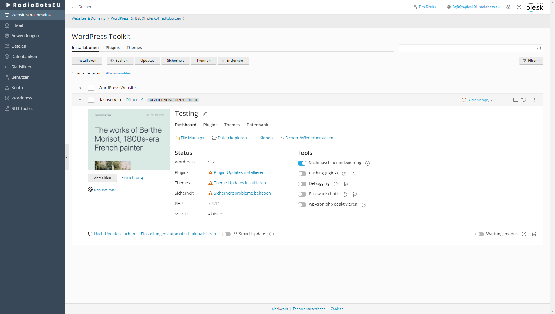The image size is (555, 314).
Task: Show help for Passwortschutz option
Action: coord(345,194)
